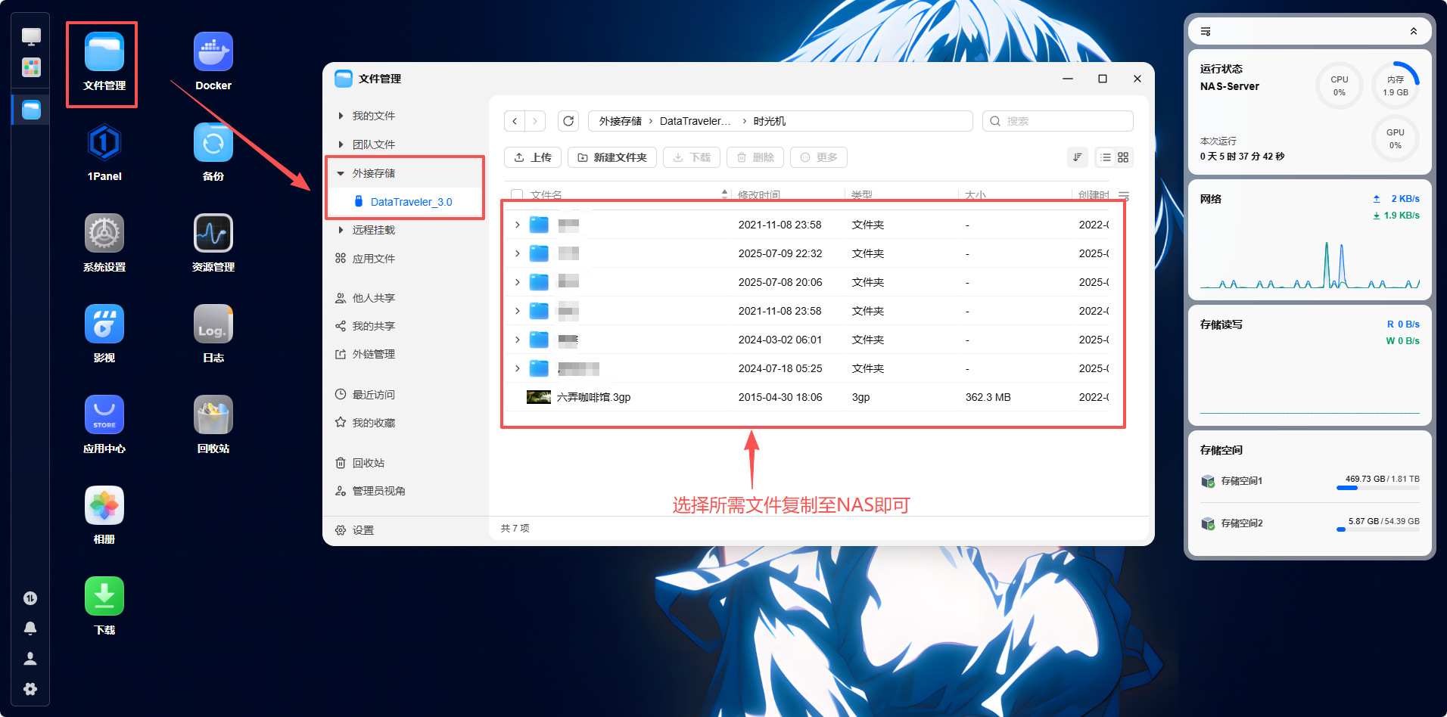This screenshot has width=1447, height=717.
Task: Switch to grid thumbnail view
Action: [x=1123, y=157]
